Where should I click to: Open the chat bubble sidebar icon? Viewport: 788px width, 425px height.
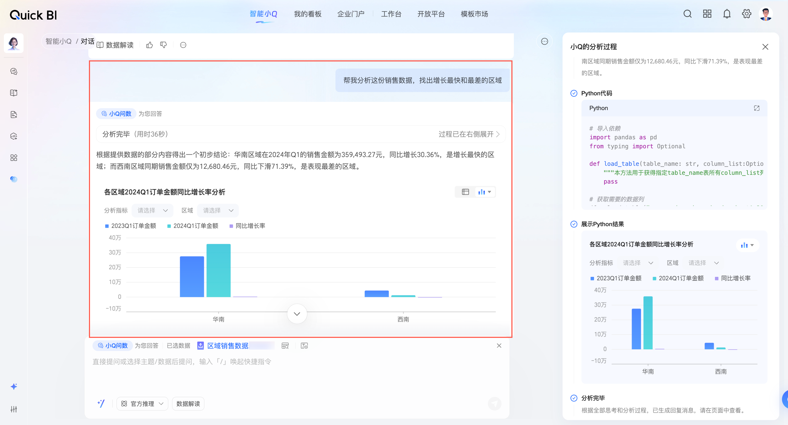[14, 71]
